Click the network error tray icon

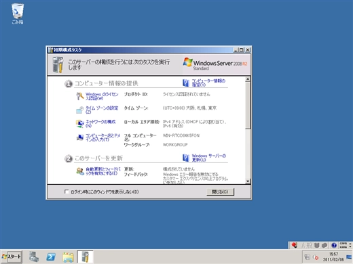click(x=316, y=257)
